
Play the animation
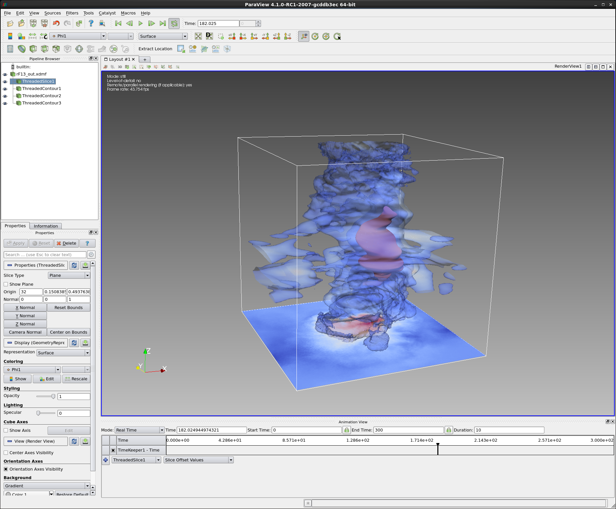pos(141,23)
